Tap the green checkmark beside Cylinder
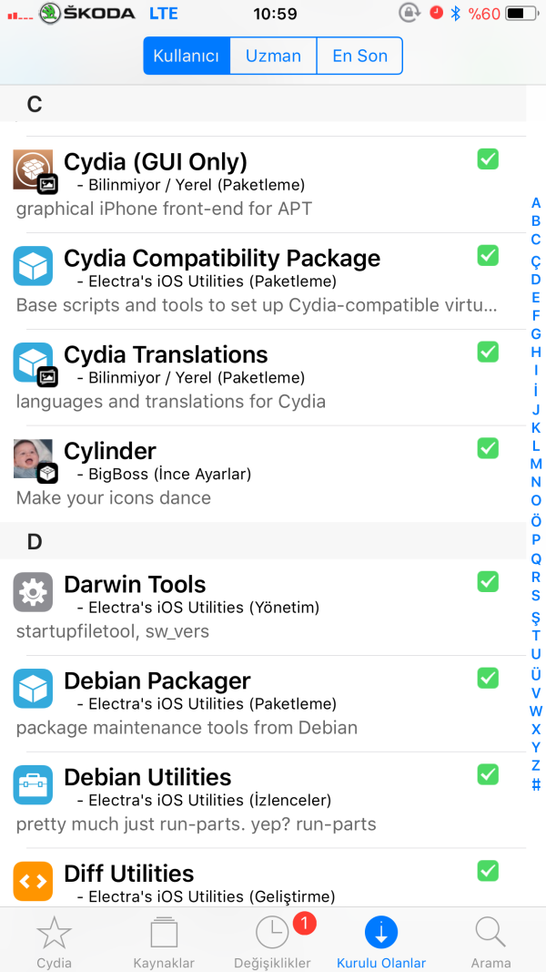This screenshot has height=972, width=546. pyautogui.click(x=488, y=448)
